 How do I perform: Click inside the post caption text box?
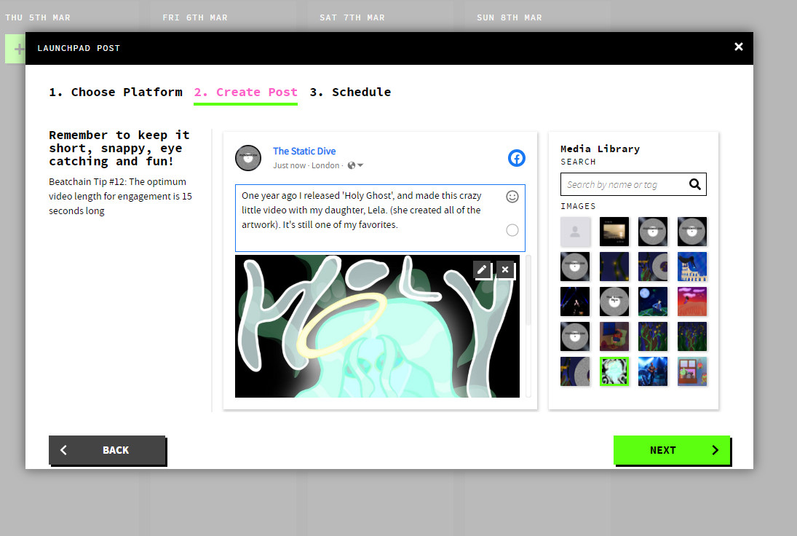coord(380,218)
